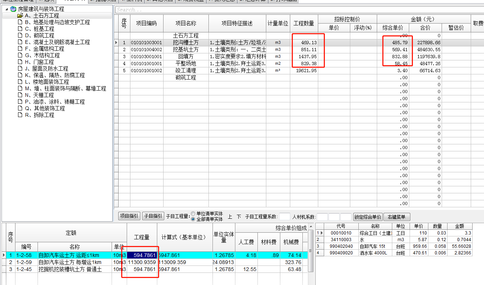Image resolution: width=484 pixels, height=285 pixels.
Task: Open D、砌筑工程 chapter
Action: pyautogui.click(x=39, y=35)
